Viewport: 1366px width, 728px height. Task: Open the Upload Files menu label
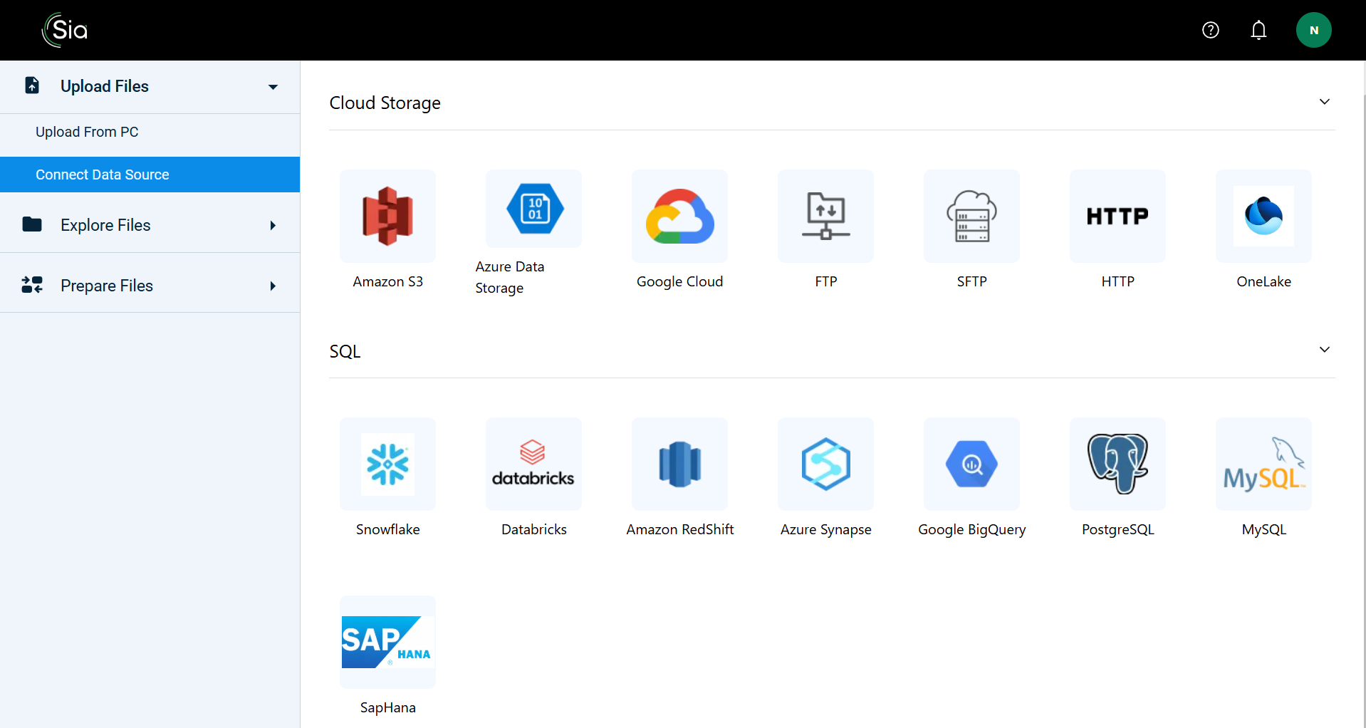[105, 86]
